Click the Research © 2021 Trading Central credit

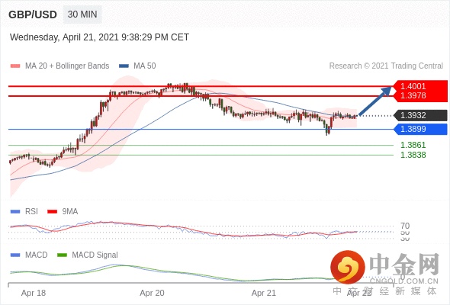coord(386,66)
